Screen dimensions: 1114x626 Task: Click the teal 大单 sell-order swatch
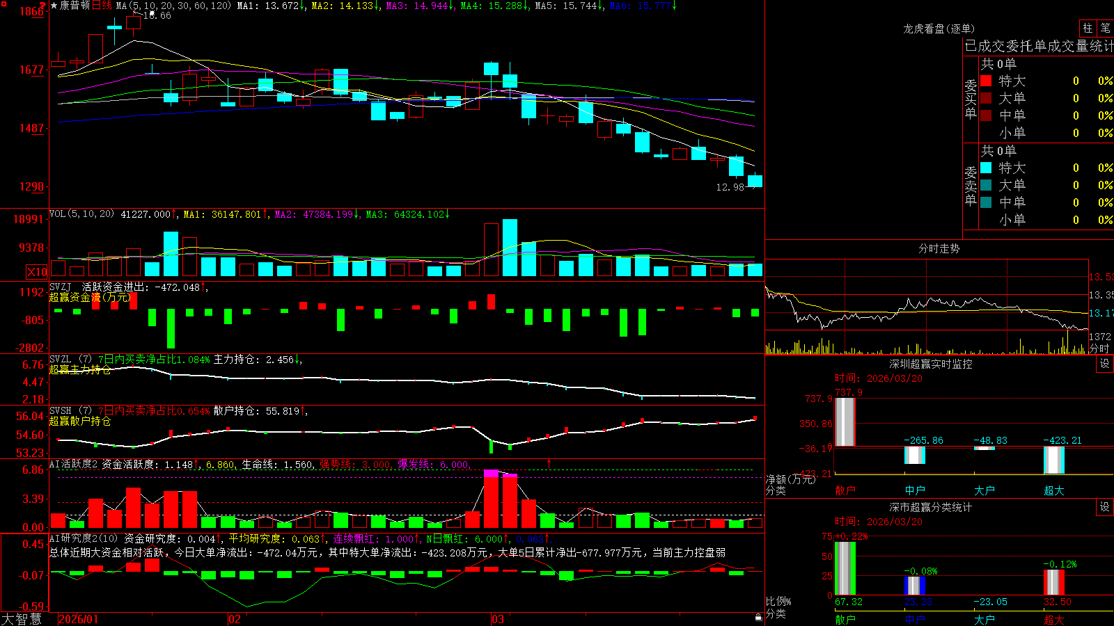coord(986,185)
